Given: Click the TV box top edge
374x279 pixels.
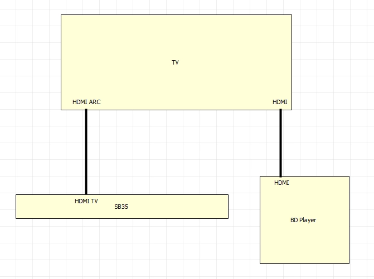Looking at the screenshot, I should coord(176,15).
